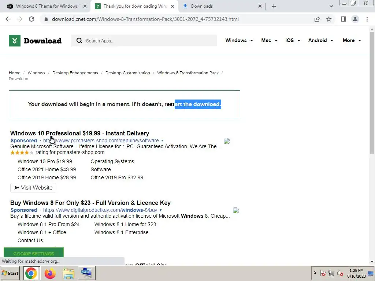
Task: Open File Explorer from the taskbar
Action: point(68,273)
